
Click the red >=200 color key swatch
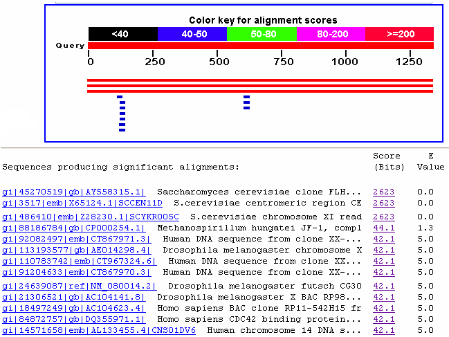399,33
